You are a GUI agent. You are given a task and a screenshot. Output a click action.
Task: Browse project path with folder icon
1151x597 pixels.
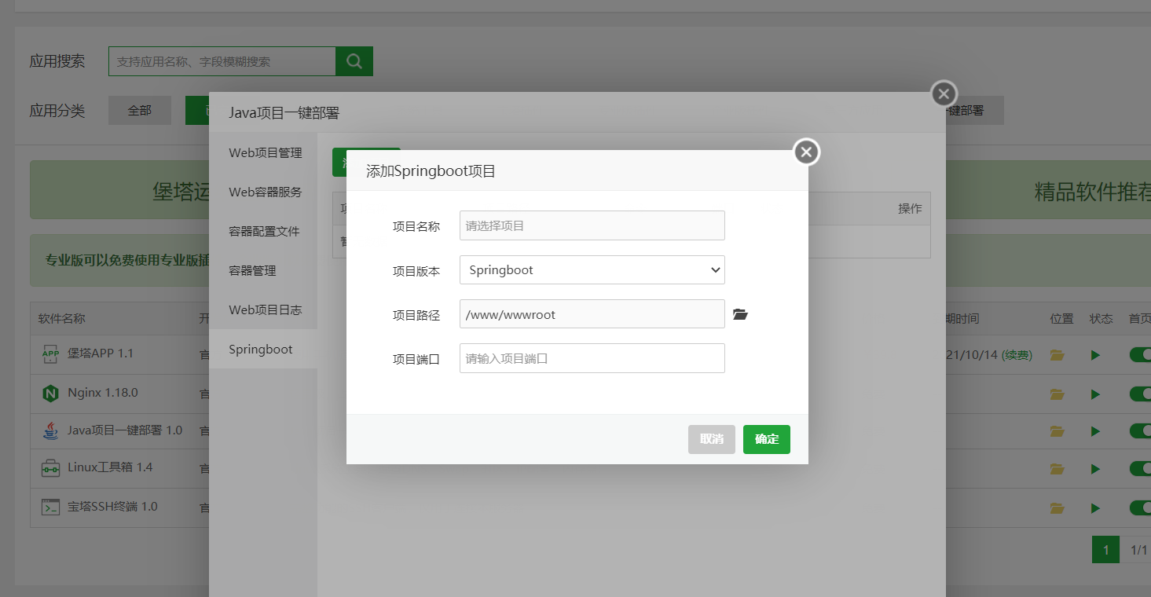click(740, 314)
